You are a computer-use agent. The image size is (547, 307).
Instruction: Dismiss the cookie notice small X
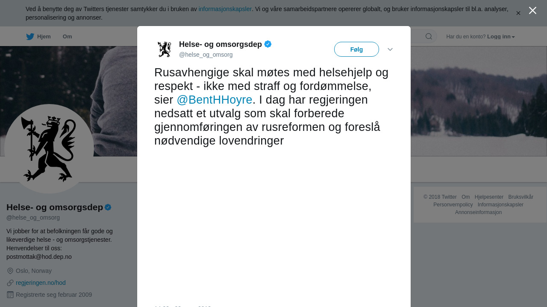[518, 13]
